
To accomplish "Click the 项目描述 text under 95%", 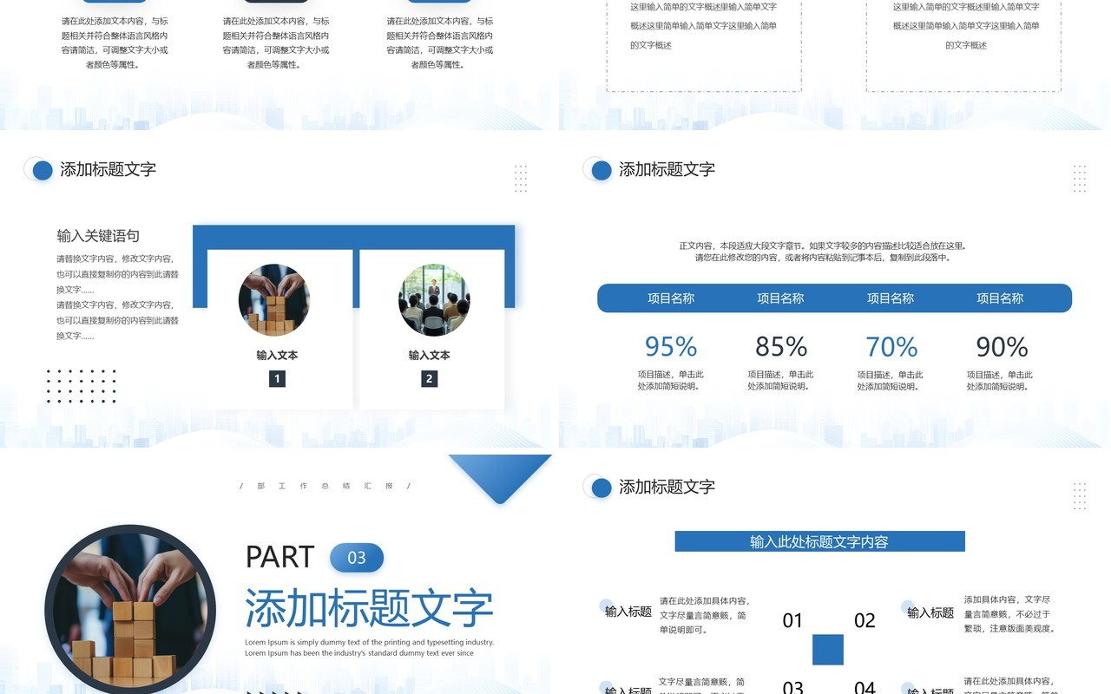I will pyautogui.click(x=671, y=381).
